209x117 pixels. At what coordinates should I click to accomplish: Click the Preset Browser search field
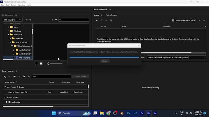(x=52, y=76)
